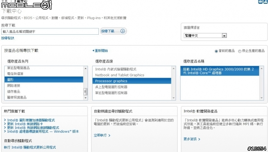Click down arrow of product line scrollbar
268x152 pixels.
coord(173,98)
